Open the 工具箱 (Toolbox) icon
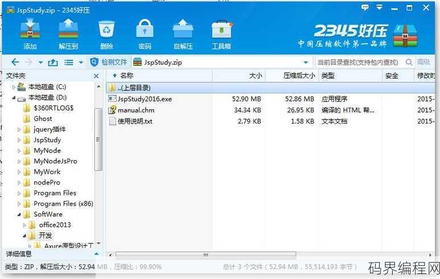 pos(221,29)
